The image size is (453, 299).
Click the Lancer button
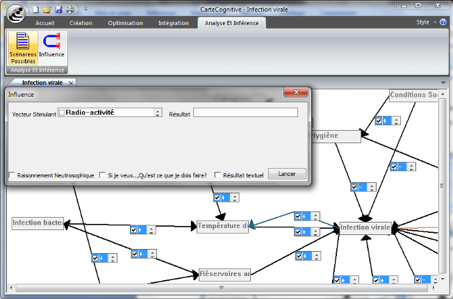(287, 174)
